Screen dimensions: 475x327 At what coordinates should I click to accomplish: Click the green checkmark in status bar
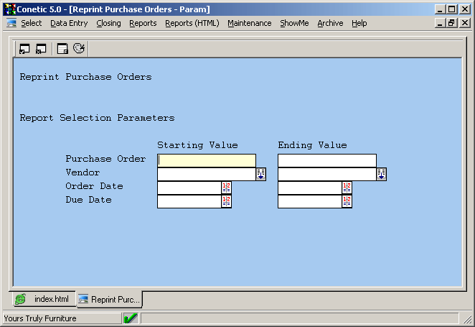tap(130, 318)
